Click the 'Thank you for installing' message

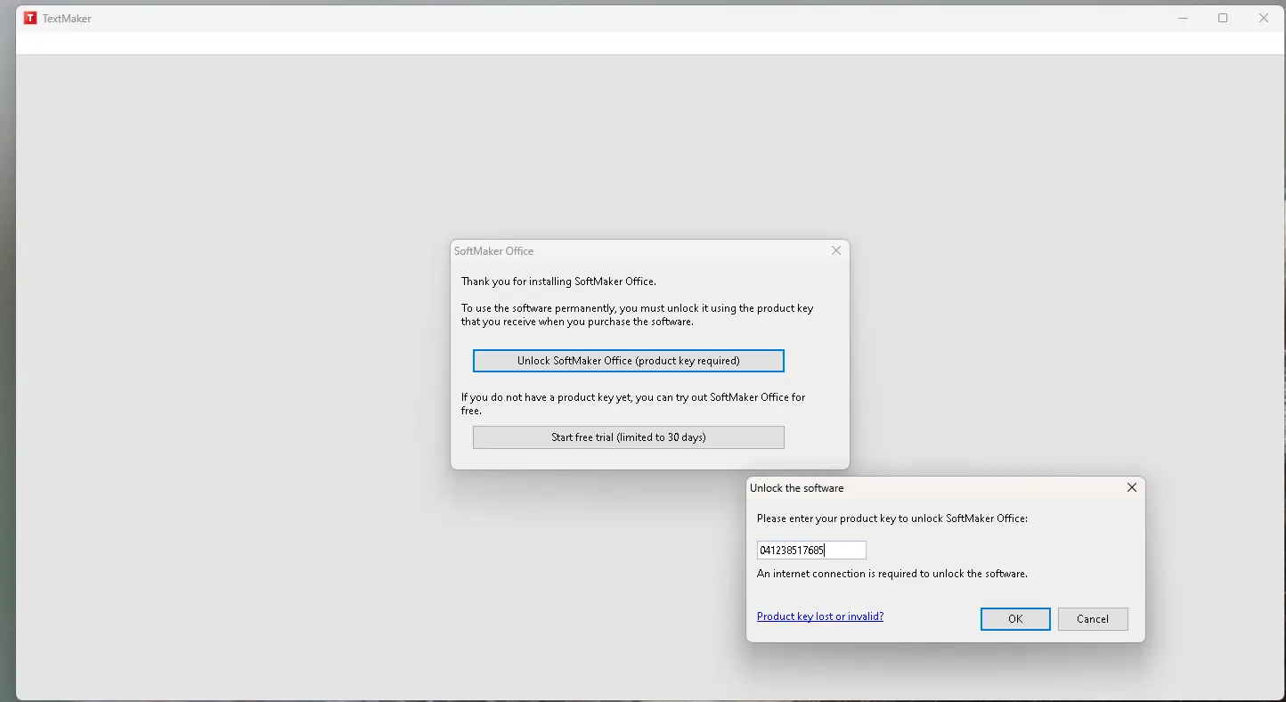558,282
